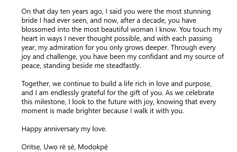Screen dimensions: 237x152
Task: Click the word "heart" in the paragraph
Action: (x=29, y=39)
